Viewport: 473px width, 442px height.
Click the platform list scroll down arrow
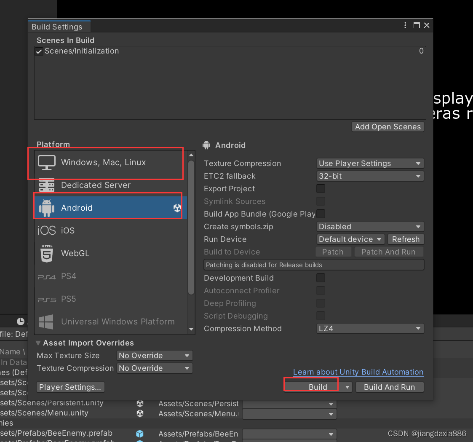click(x=191, y=329)
